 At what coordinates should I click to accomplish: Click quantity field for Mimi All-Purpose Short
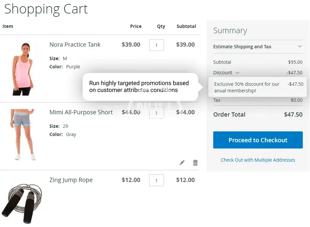156,113
